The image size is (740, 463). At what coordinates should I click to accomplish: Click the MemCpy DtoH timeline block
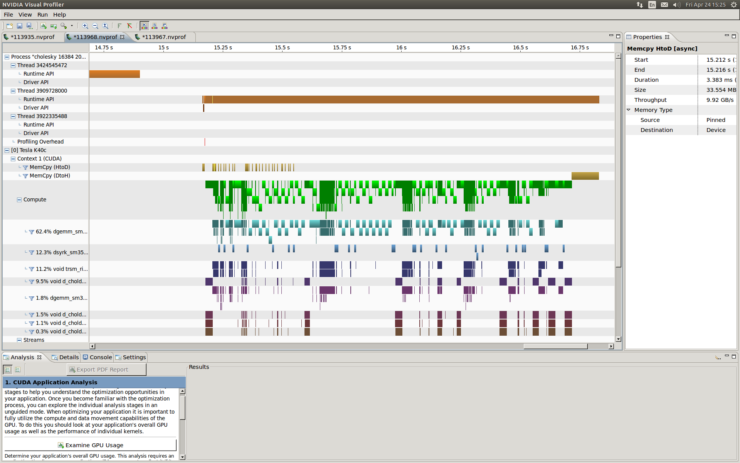pos(585,176)
